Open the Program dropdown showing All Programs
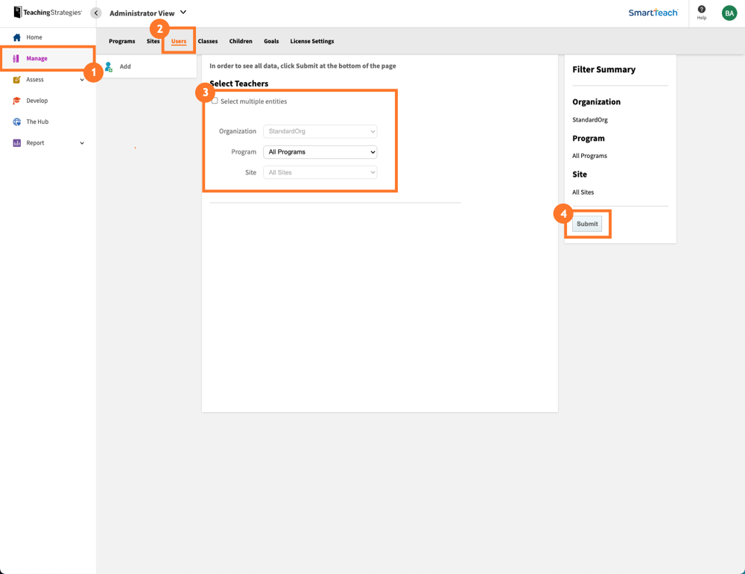The height and width of the screenshot is (574, 745). tap(320, 151)
